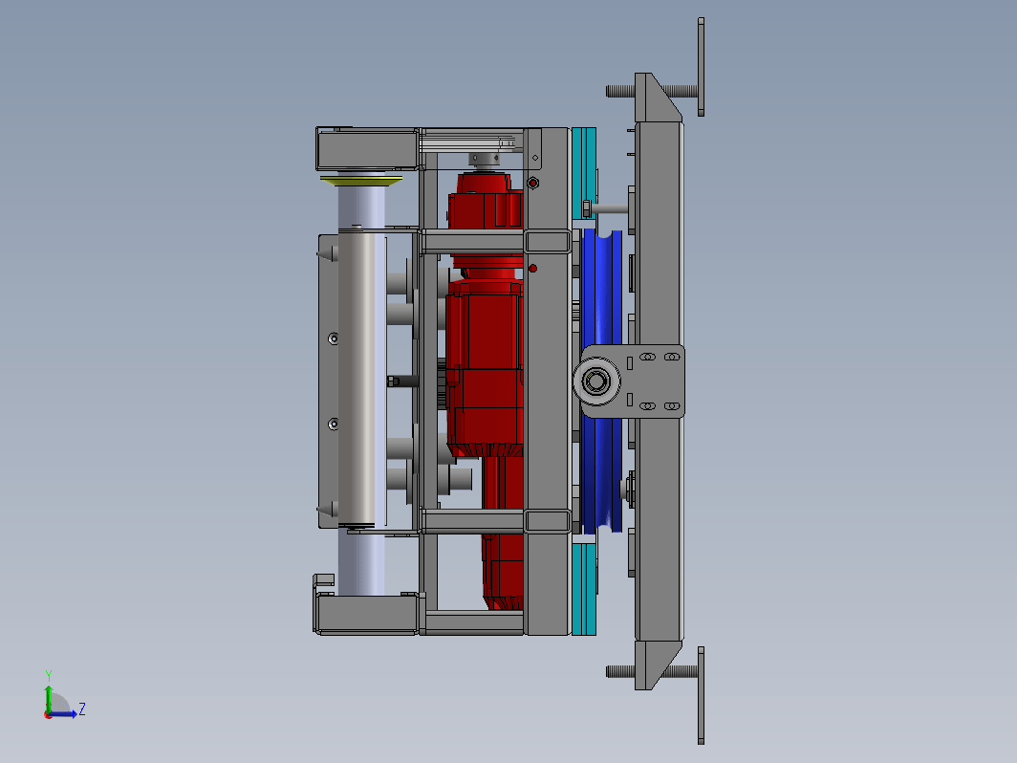The image size is (1017, 763).
Task: Click the blue Z axis arrow of the triad
Action: 65,714
